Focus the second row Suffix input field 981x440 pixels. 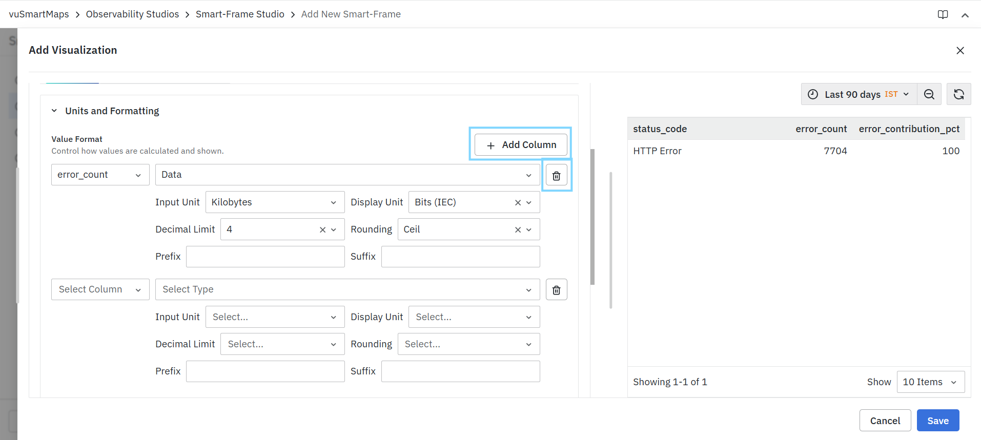click(460, 371)
